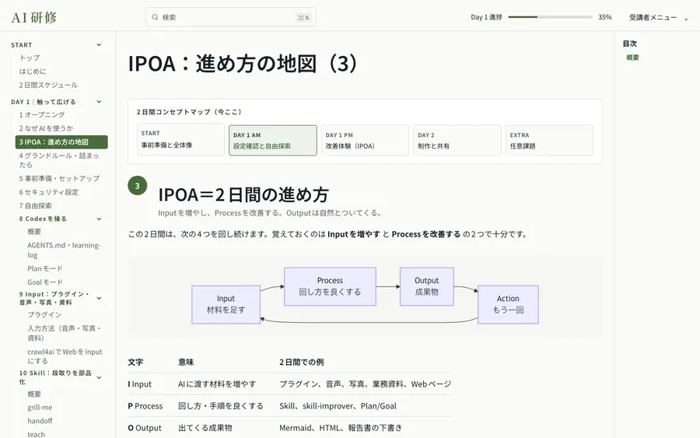The width and height of the screenshot is (700, 438).
Task: Click the Input diagram node
Action: pos(226,304)
